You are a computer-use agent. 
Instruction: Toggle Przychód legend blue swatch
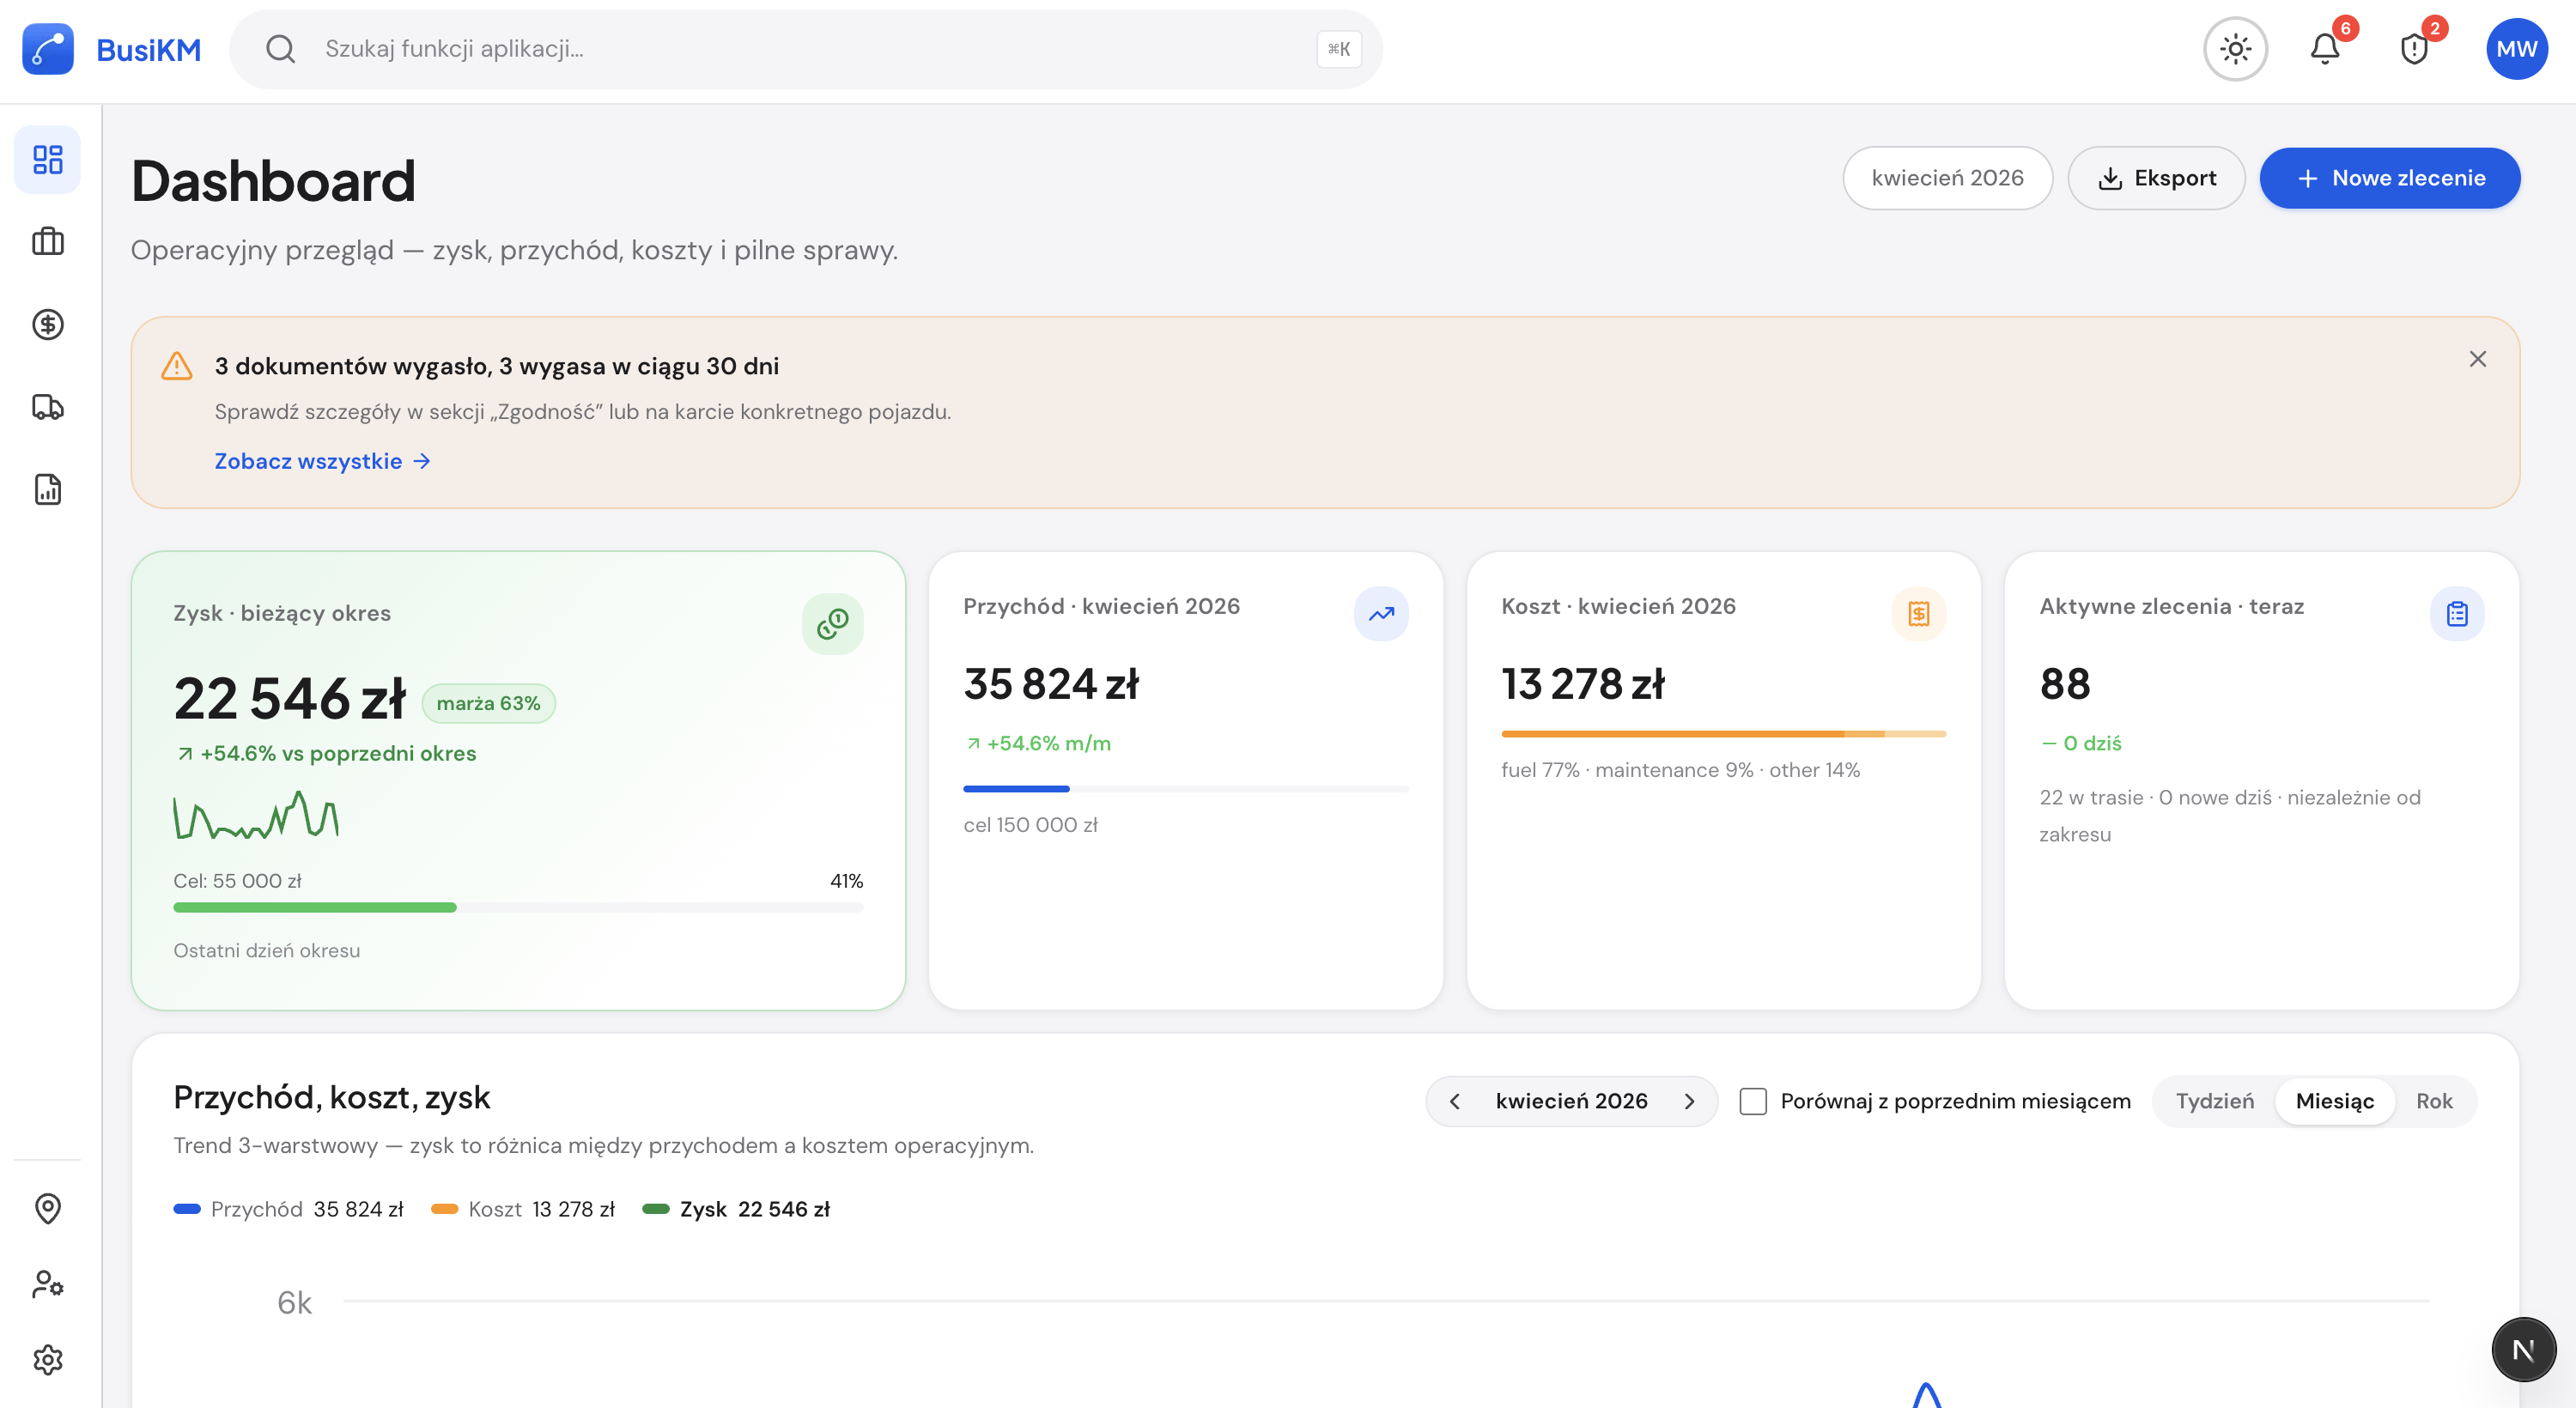pos(187,1209)
